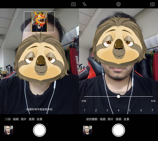Choose beauty level 2

(x=96, y=110)
